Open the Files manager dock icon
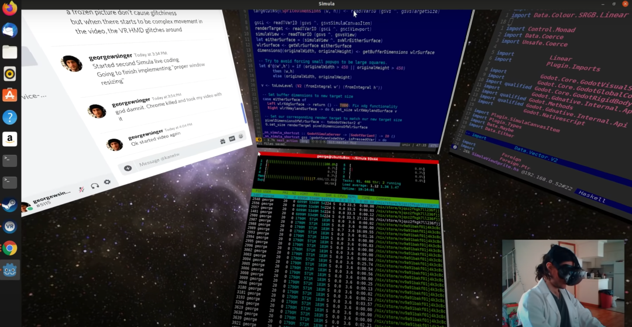The image size is (632, 327). (x=10, y=51)
